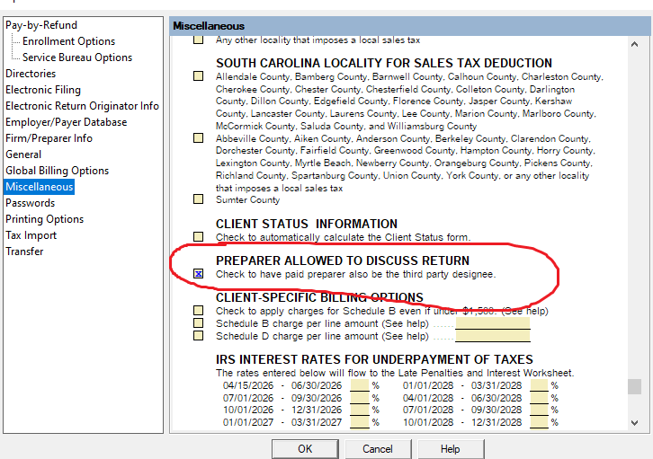Open Enrollment Options in the tree

pos(68,41)
